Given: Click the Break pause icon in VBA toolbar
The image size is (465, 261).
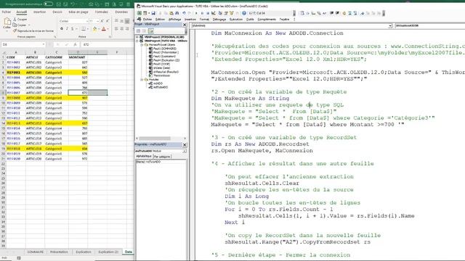Looking at the screenshot, I should (202, 13).
